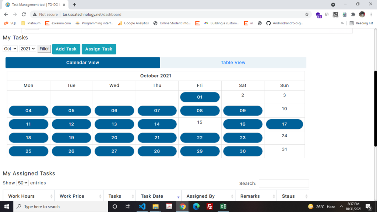Open Excel from the taskbar
This screenshot has width=377, height=212.
click(x=223, y=206)
